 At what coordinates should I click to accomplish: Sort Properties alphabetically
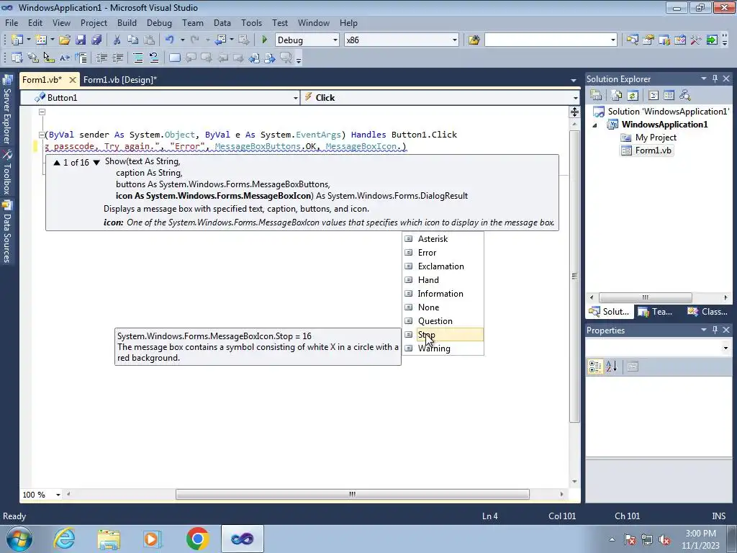tap(612, 367)
